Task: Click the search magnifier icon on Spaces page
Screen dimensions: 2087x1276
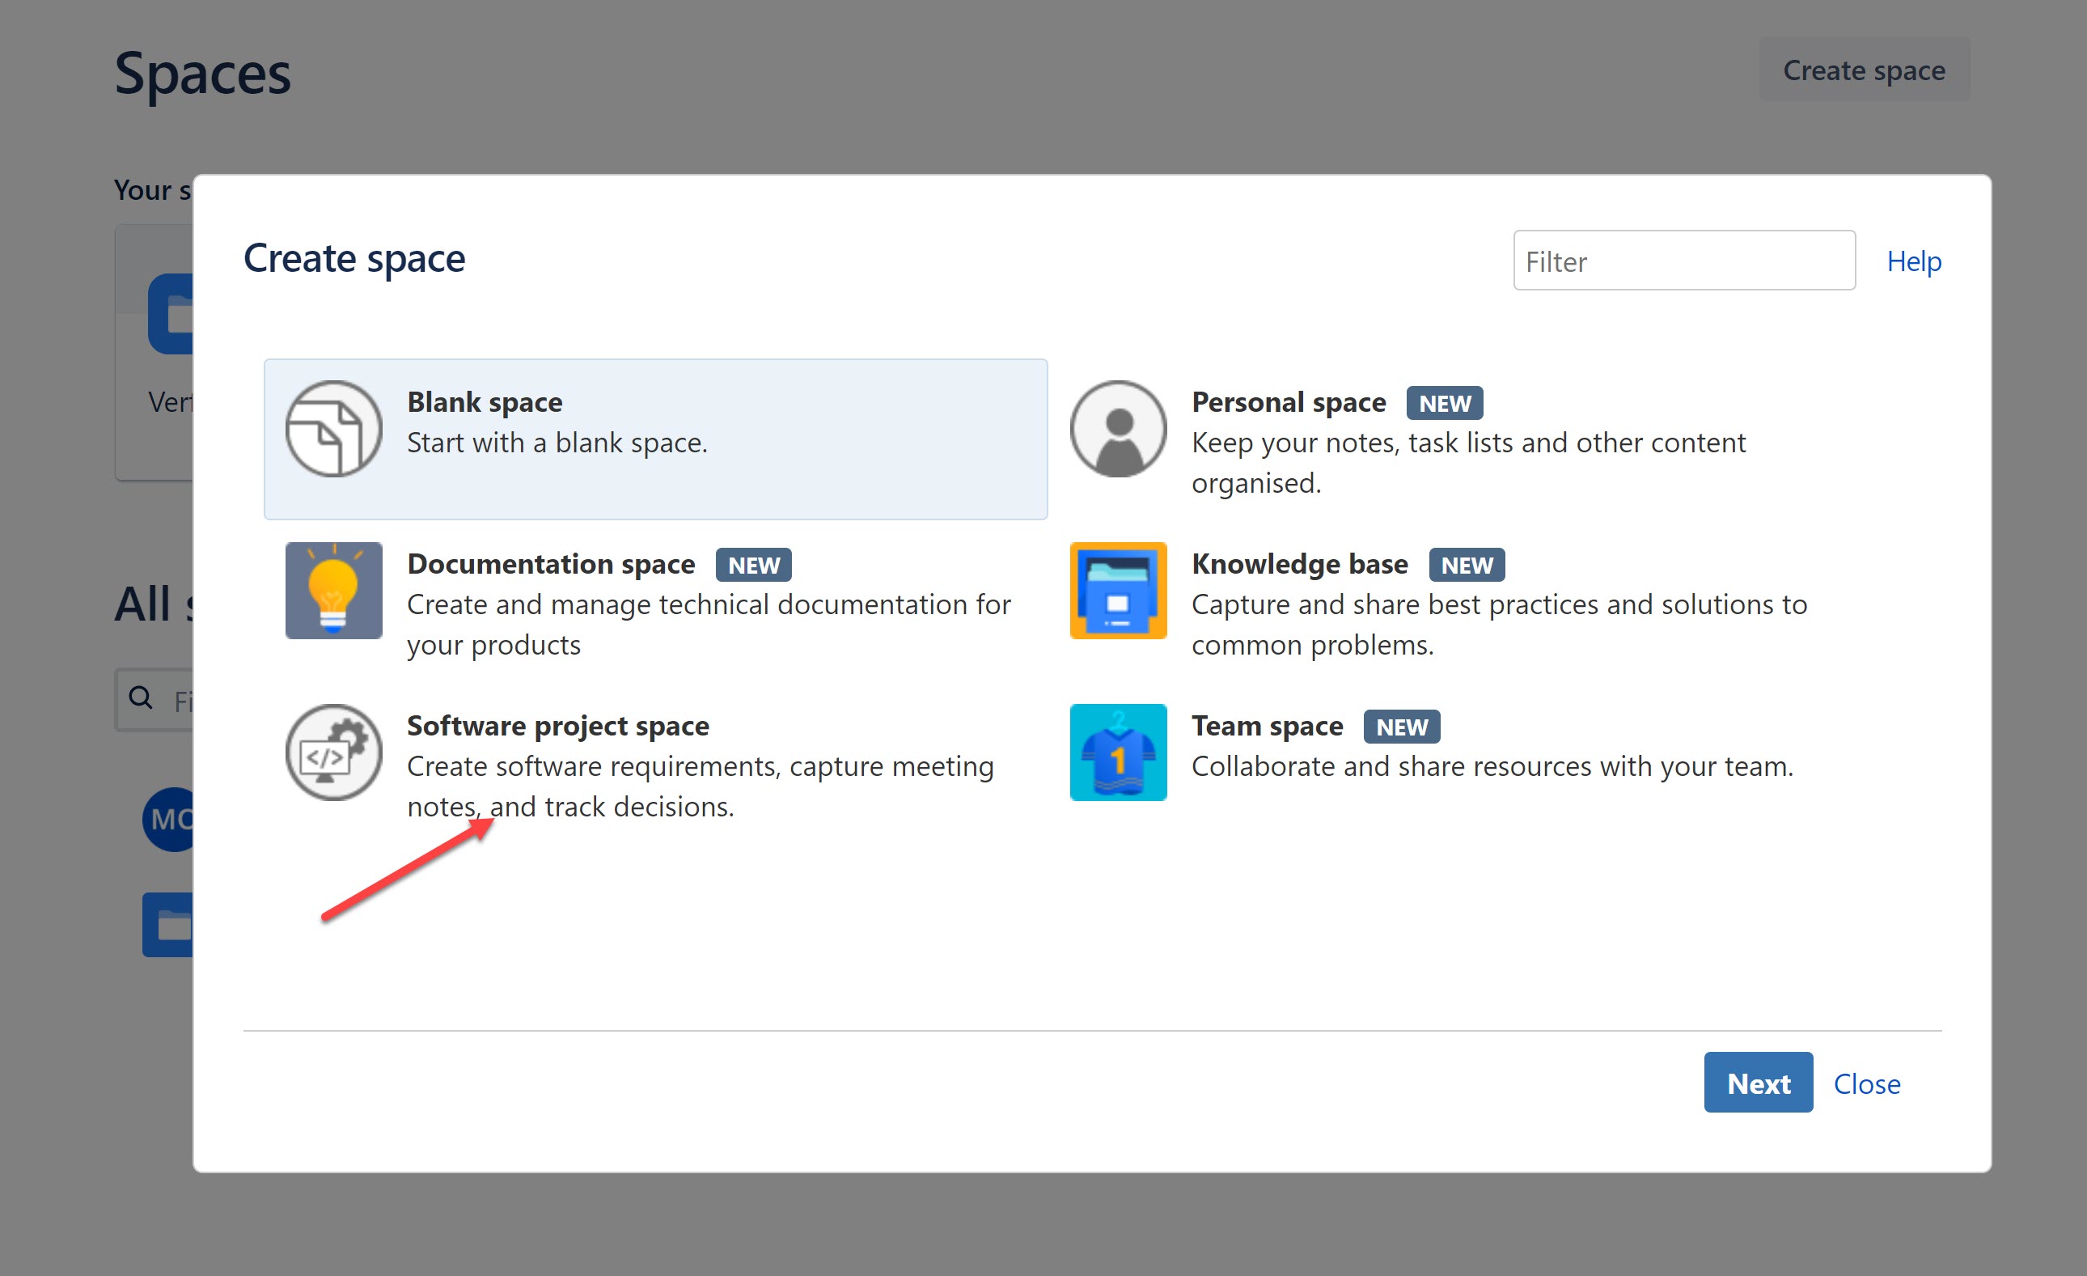Action: (x=140, y=697)
